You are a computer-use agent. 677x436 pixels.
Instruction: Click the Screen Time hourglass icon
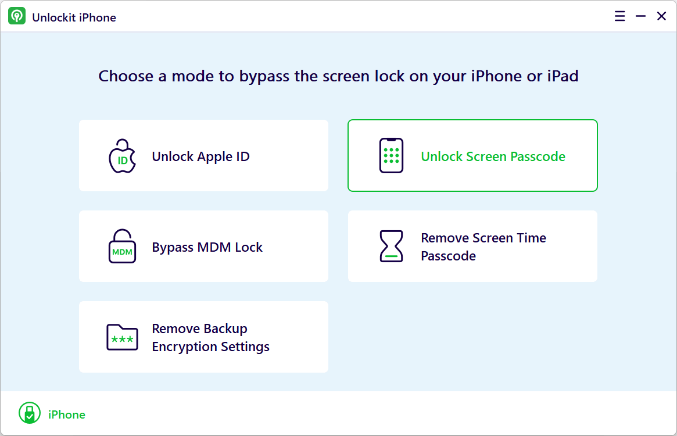point(391,246)
